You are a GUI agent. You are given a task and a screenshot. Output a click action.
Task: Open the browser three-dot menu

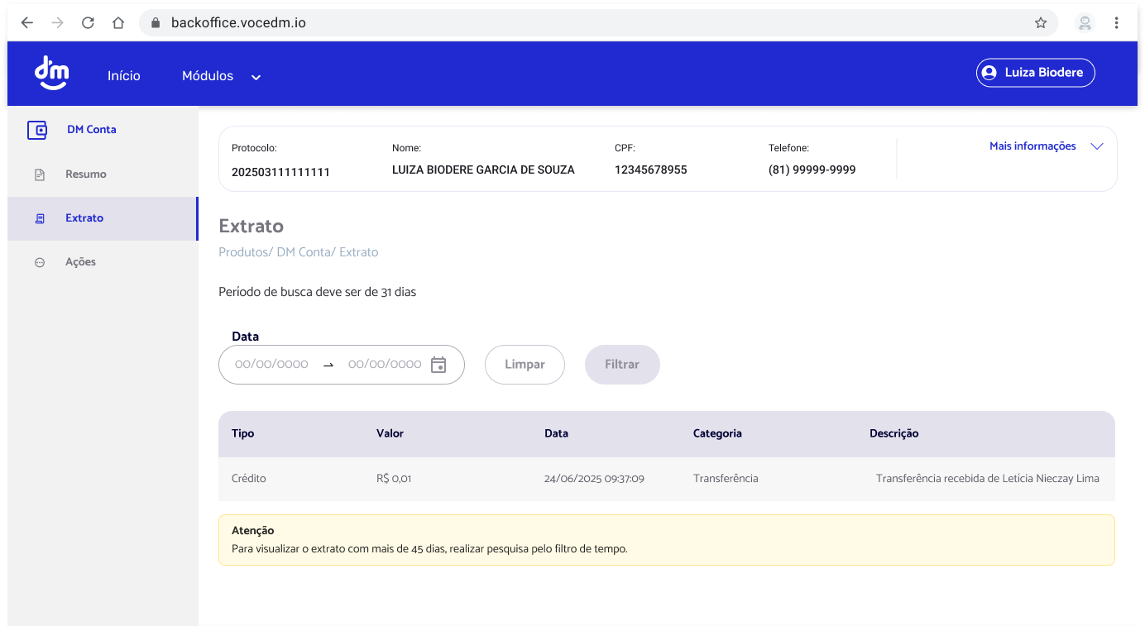(x=1117, y=22)
